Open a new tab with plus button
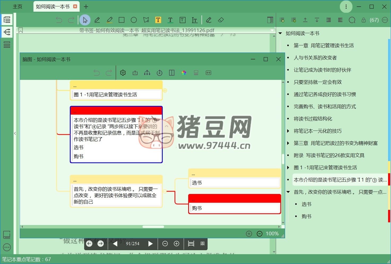Image resolution: width=391 pixels, height=264 pixels. [86, 7]
